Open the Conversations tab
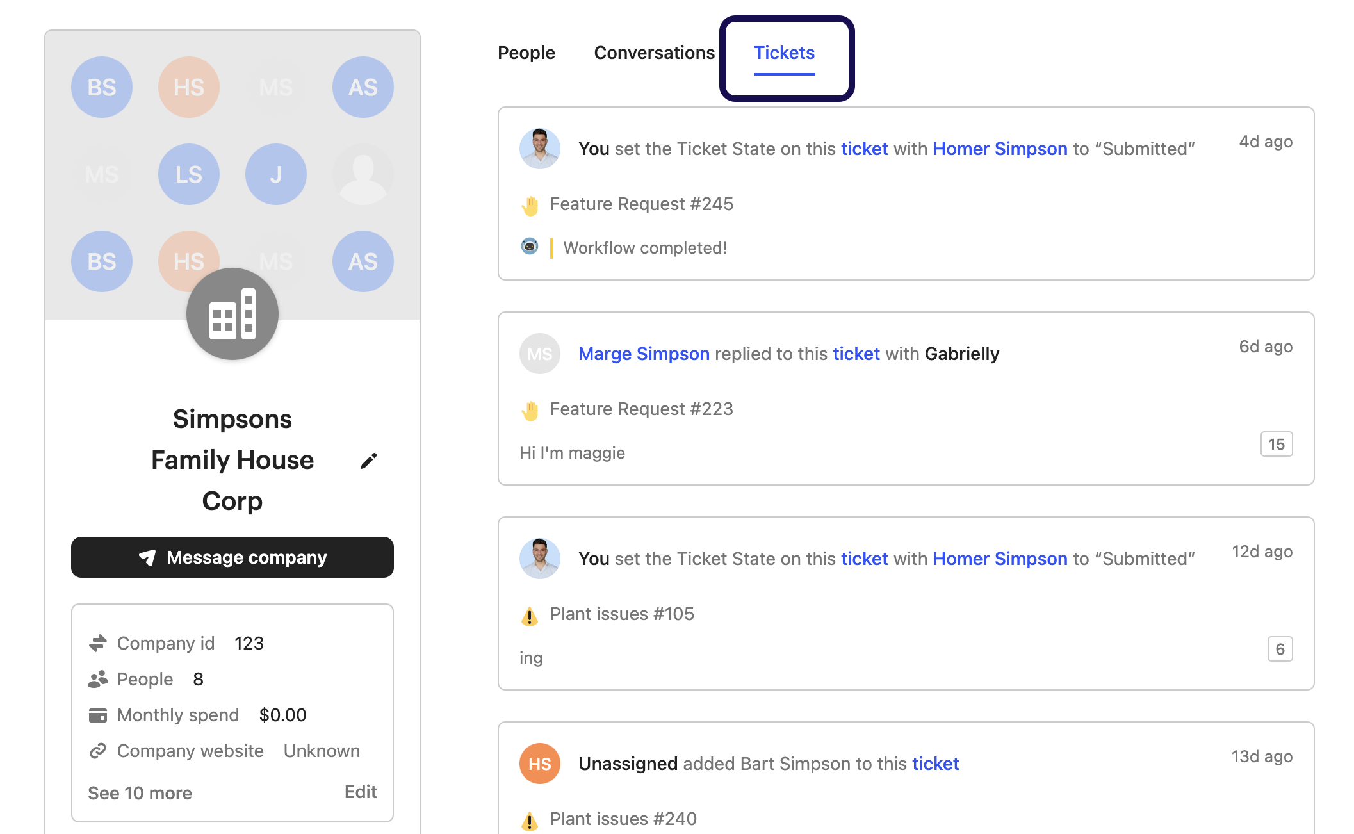The width and height of the screenshot is (1354, 834). point(654,53)
